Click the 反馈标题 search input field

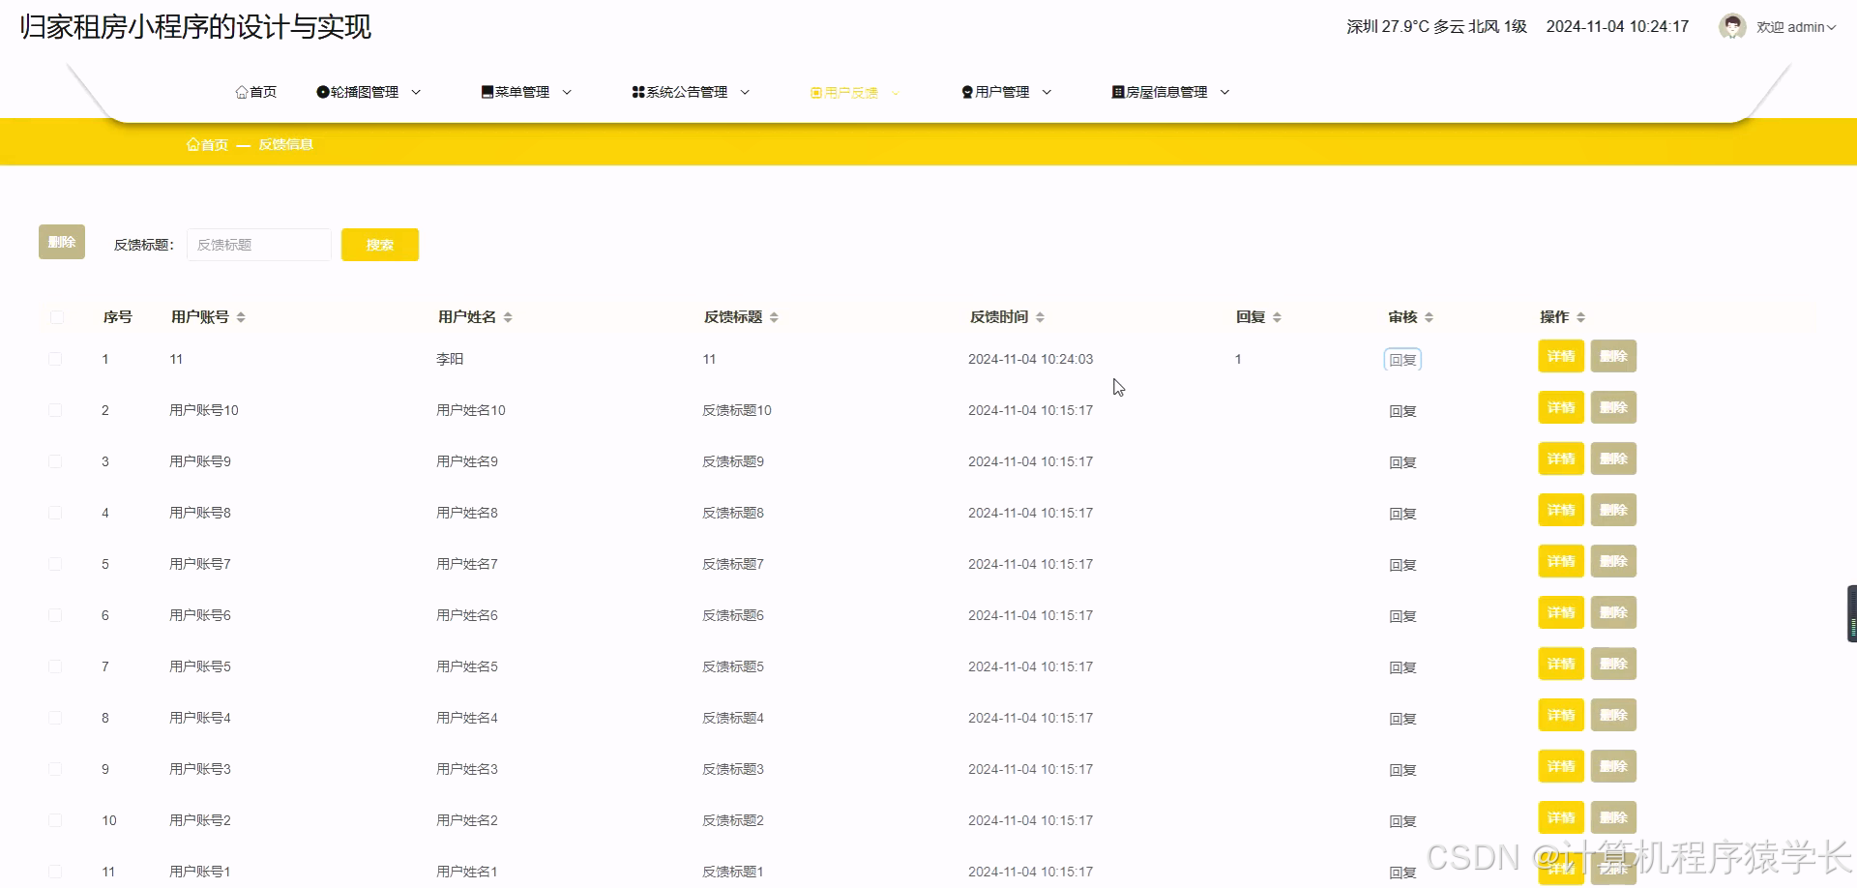point(258,244)
